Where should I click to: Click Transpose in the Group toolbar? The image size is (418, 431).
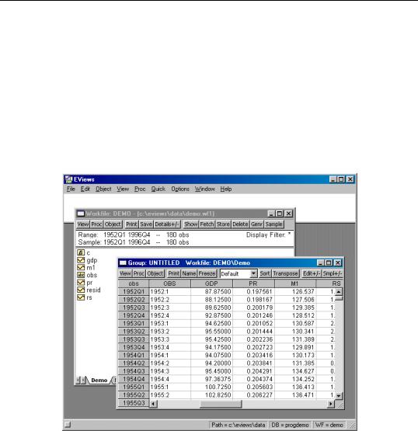[285, 273]
